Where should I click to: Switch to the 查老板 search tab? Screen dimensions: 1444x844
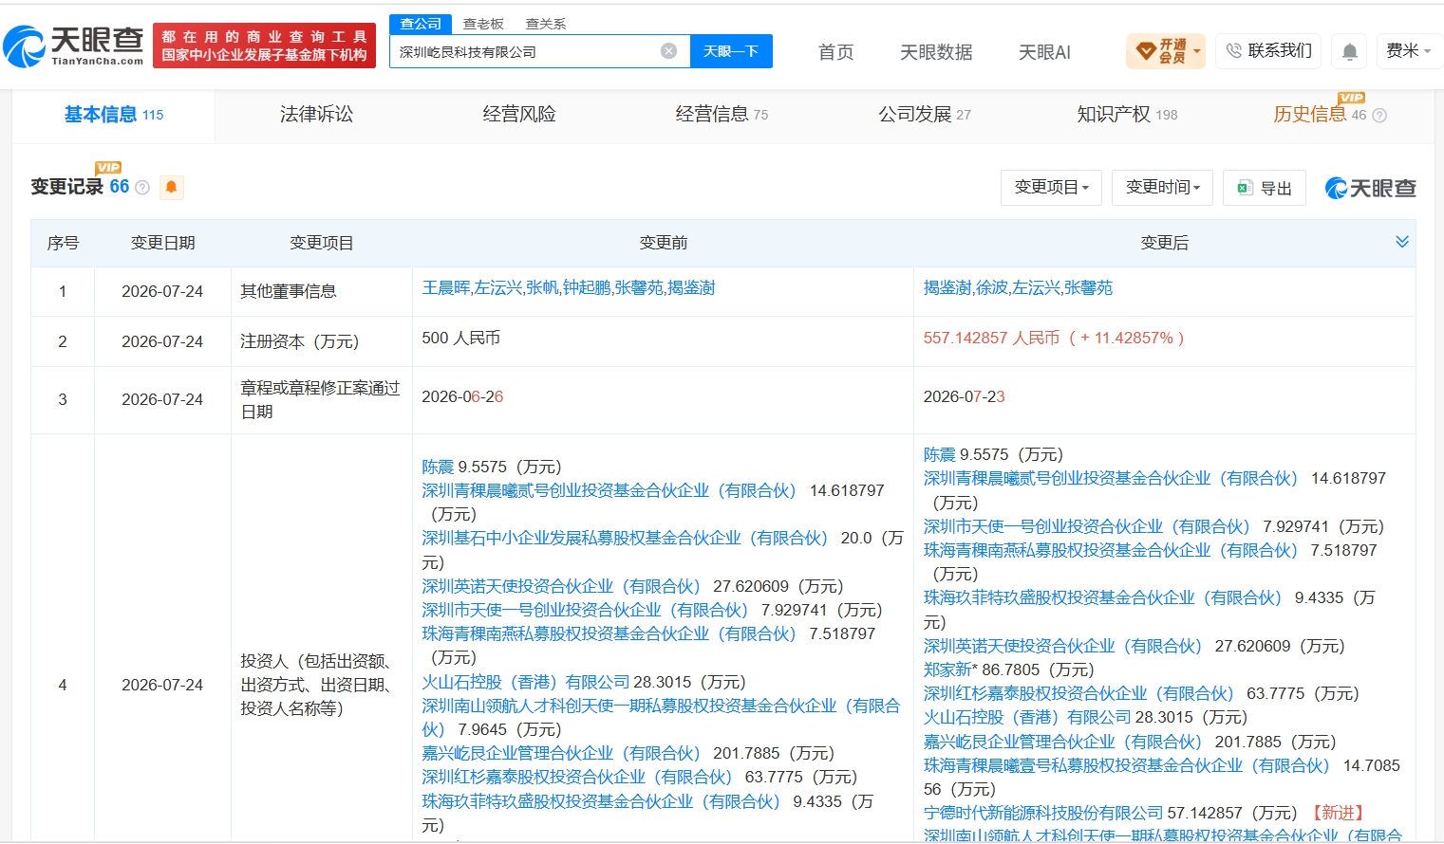tap(483, 24)
